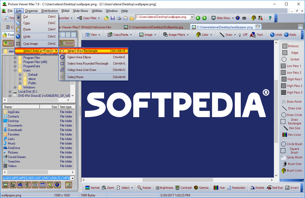Click the Text tool button
The image size is (305, 198).
coord(257,35)
